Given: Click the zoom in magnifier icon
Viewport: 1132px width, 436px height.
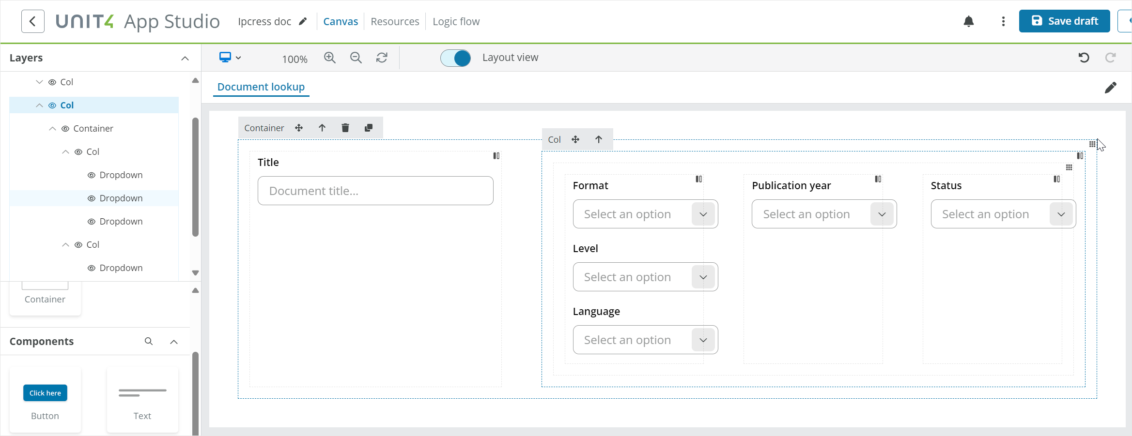Looking at the screenshot, I should coord(330,58).
